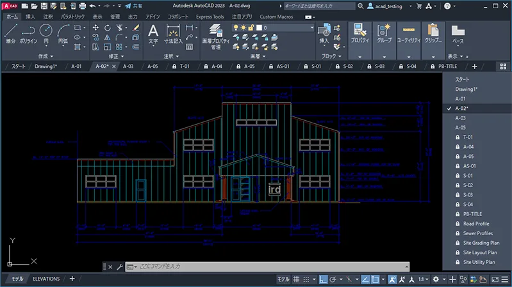
Task: Toggle object snap tracking in status bar
Action: [x=365, y=279]
